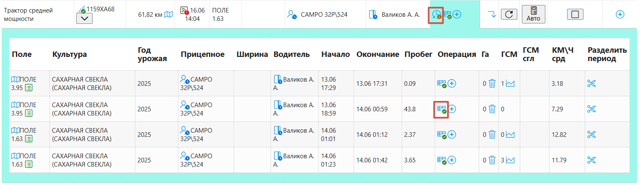Show the fuel chart for the row with ГСМ value 3

point(510,160)
